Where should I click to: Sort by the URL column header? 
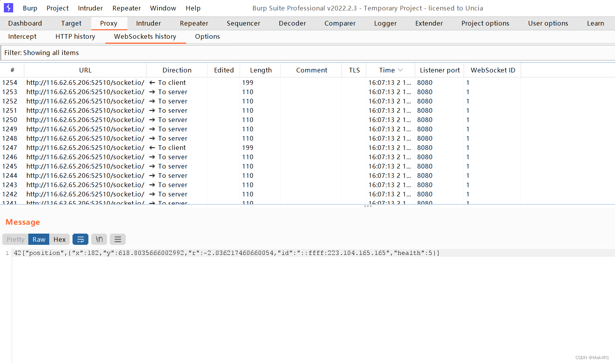85,70
